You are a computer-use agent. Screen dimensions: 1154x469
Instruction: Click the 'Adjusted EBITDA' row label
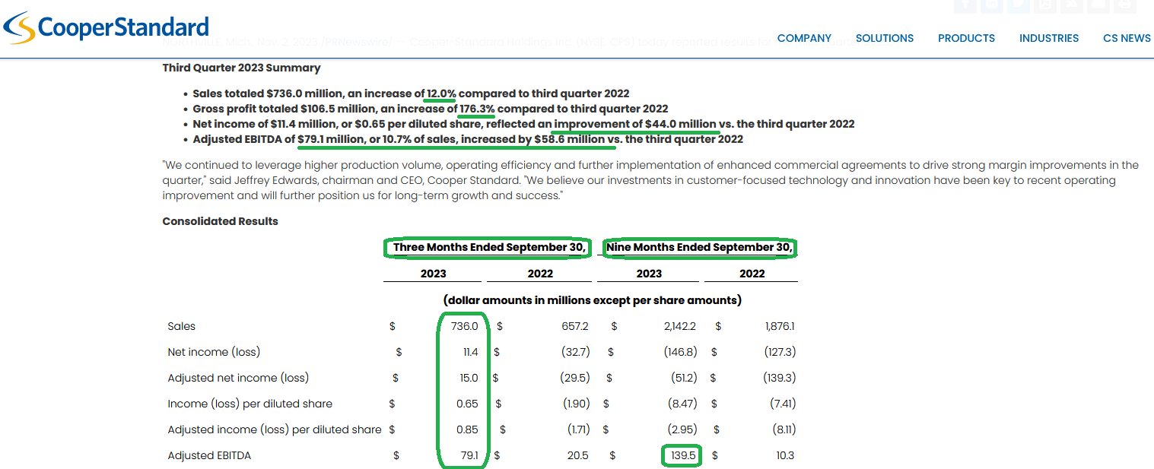point(209,455)
